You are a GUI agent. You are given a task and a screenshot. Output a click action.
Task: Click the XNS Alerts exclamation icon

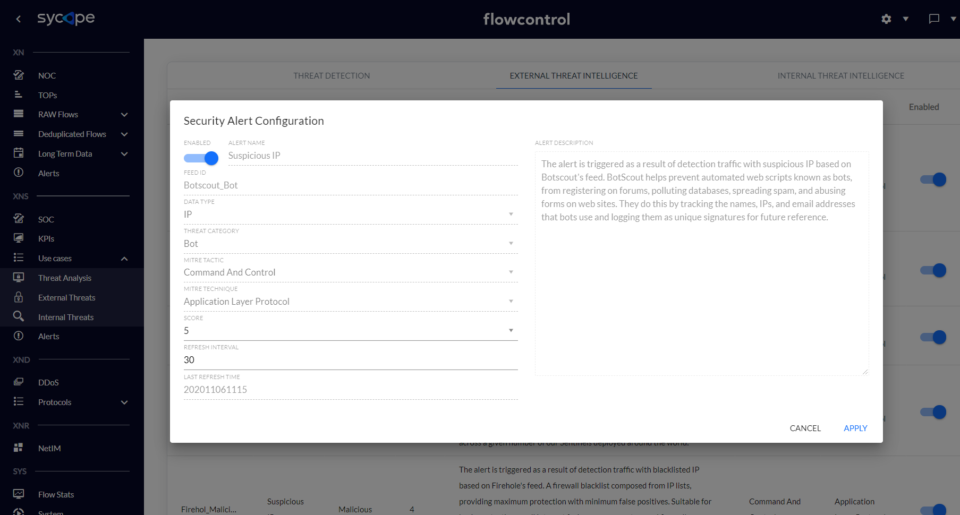click(x=19, y=336)
